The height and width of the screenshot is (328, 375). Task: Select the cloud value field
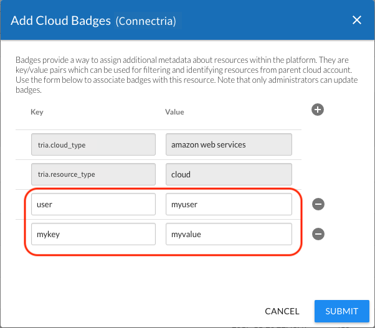coord(229,174)
